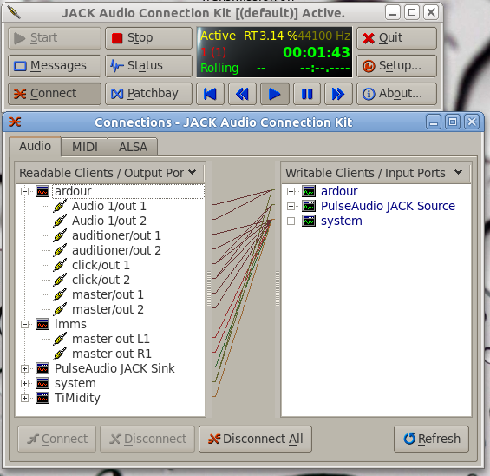Stop the JACK server
Viewport: 490px width, 476px height.
click(x=148, y=38)
